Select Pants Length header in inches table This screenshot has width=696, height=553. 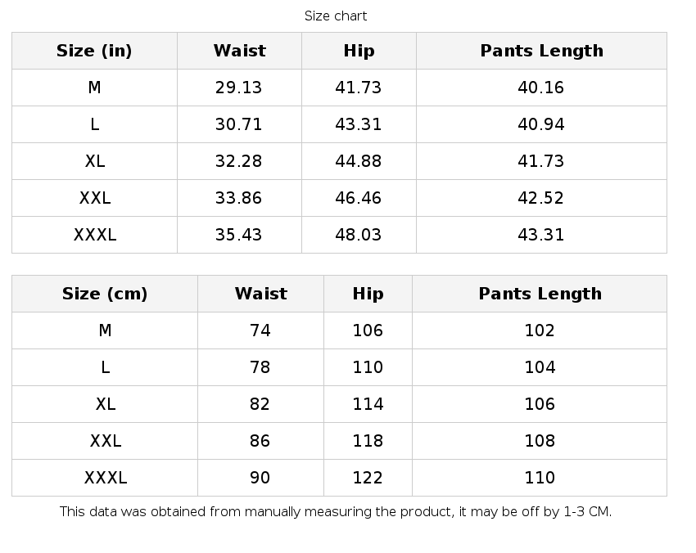click(x=541, y=51)
